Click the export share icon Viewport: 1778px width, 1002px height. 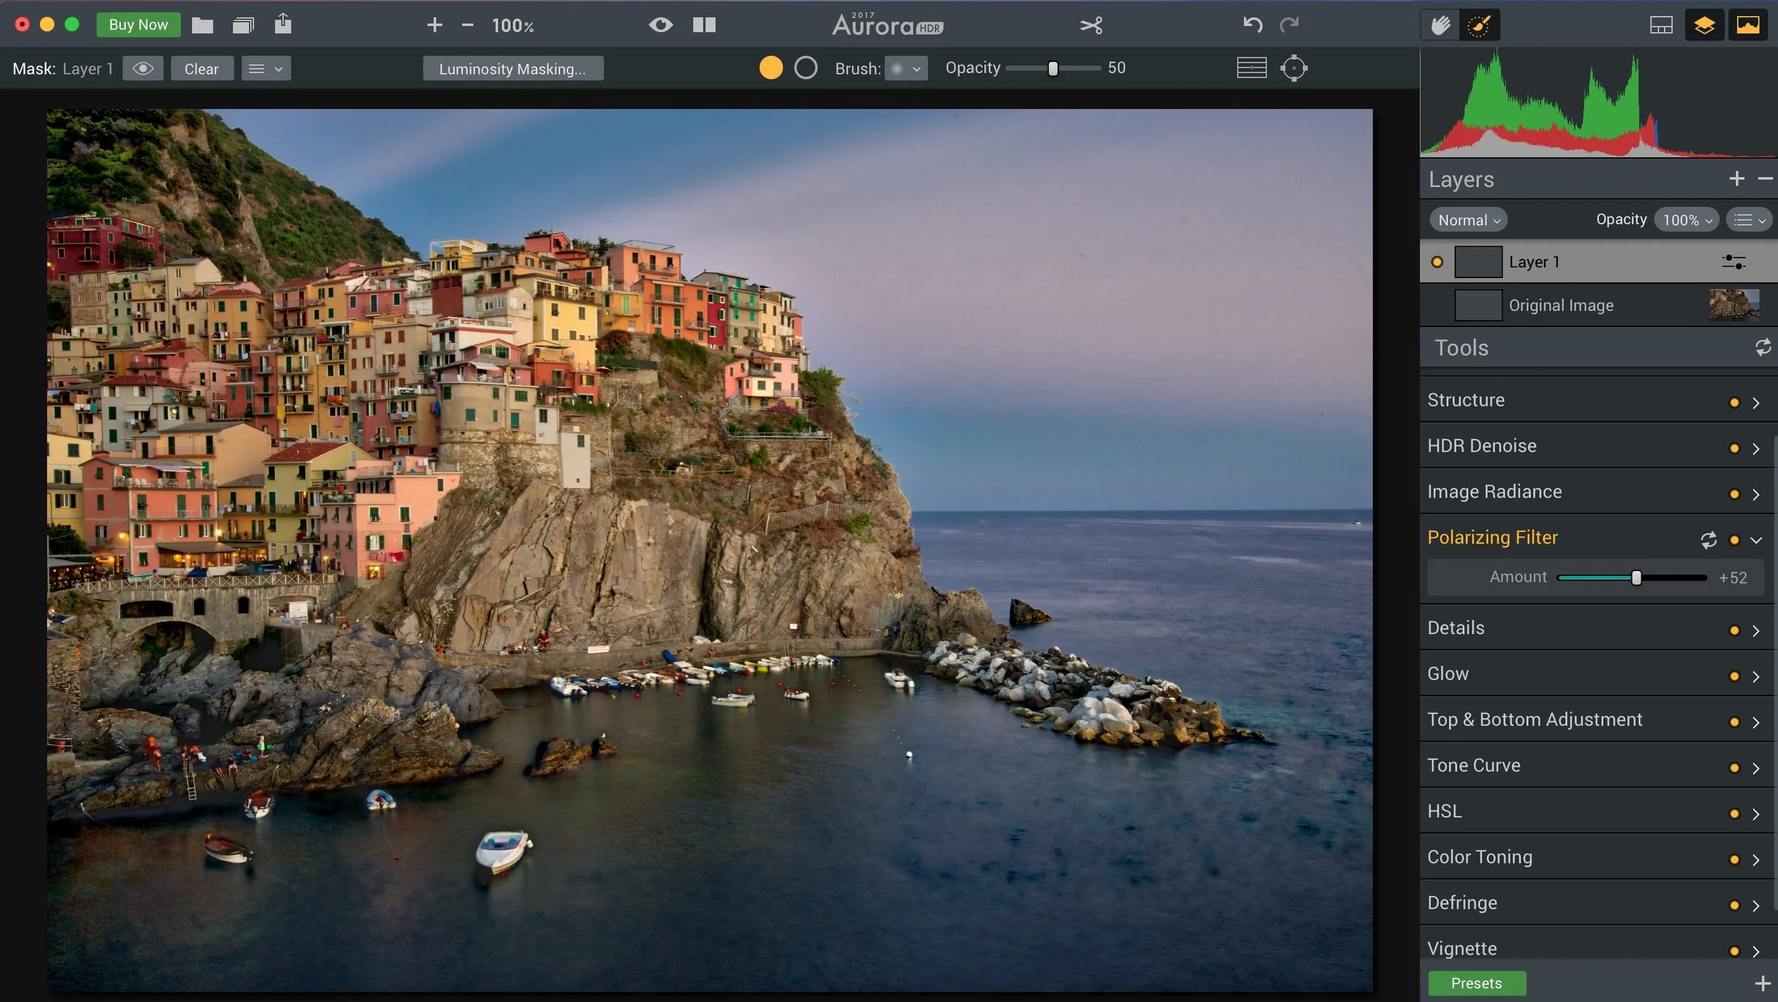[283, 24]
